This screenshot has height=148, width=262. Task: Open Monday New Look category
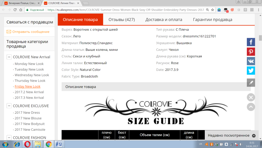click(x=29, y=64)
